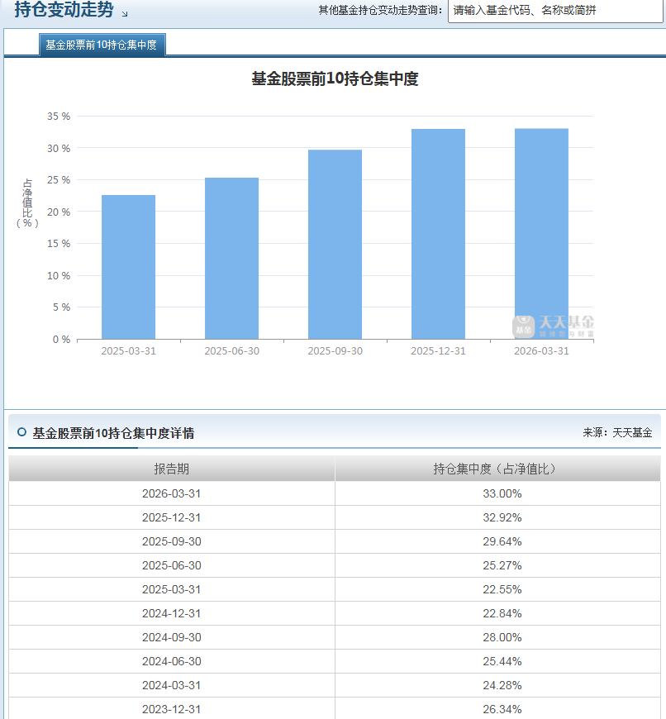666x719 pixels.
Task: Click the 2025-09-30 chart bar
Action: click(335, 245)
